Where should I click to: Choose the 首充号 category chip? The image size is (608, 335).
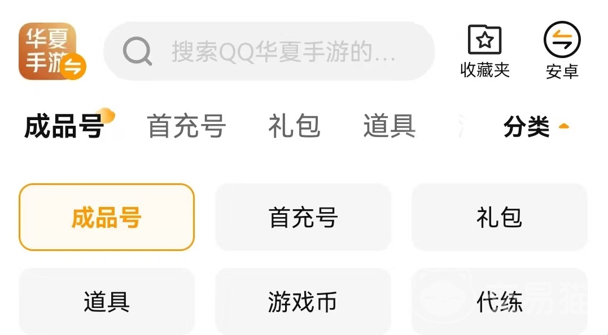pos(303,217)
